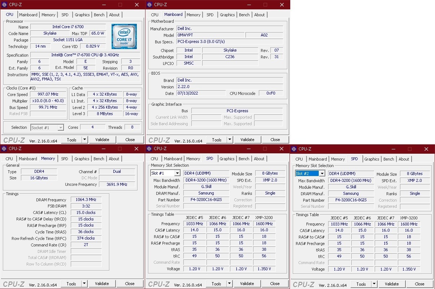Click Tools button in Slot #2 SPD window
Image resolution: width=435 pixels, height=289 pixels.
point(361,284)
